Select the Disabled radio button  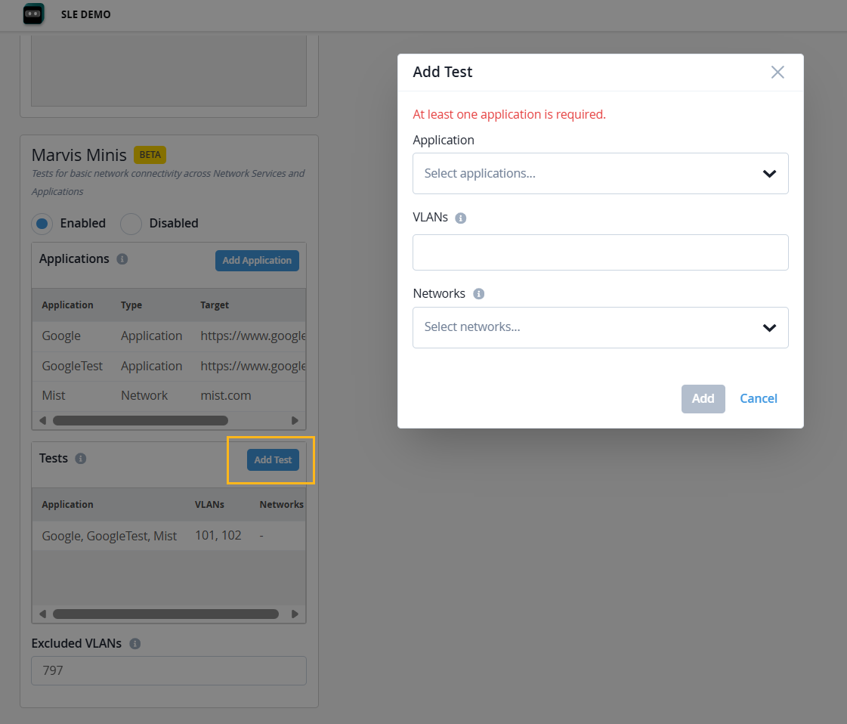(x=131, y=224)
